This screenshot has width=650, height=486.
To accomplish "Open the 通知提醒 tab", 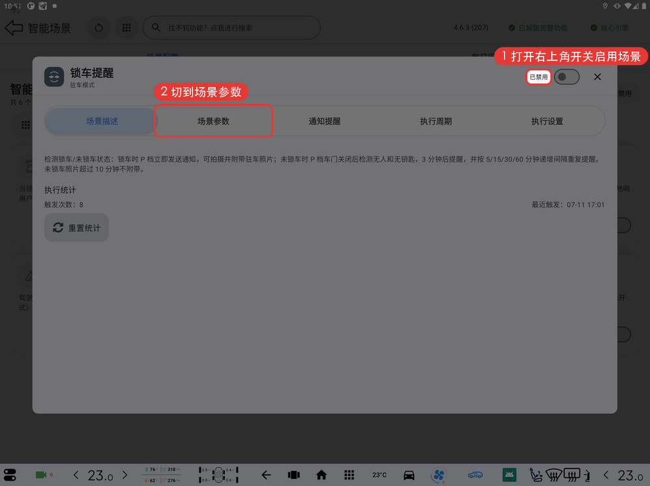I will click(324, 122).
